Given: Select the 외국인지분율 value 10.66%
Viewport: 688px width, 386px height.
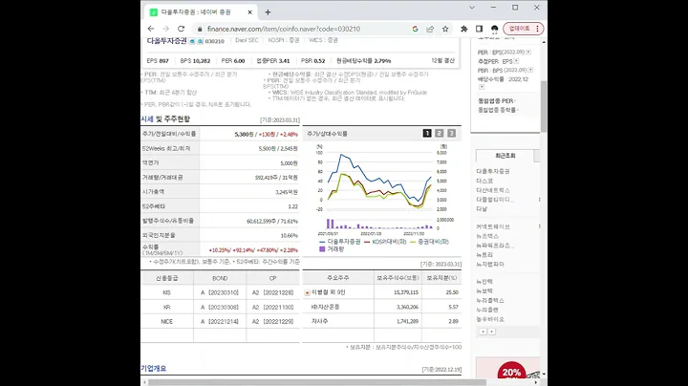Looking at the screenshot, I should tap(290, 236).
